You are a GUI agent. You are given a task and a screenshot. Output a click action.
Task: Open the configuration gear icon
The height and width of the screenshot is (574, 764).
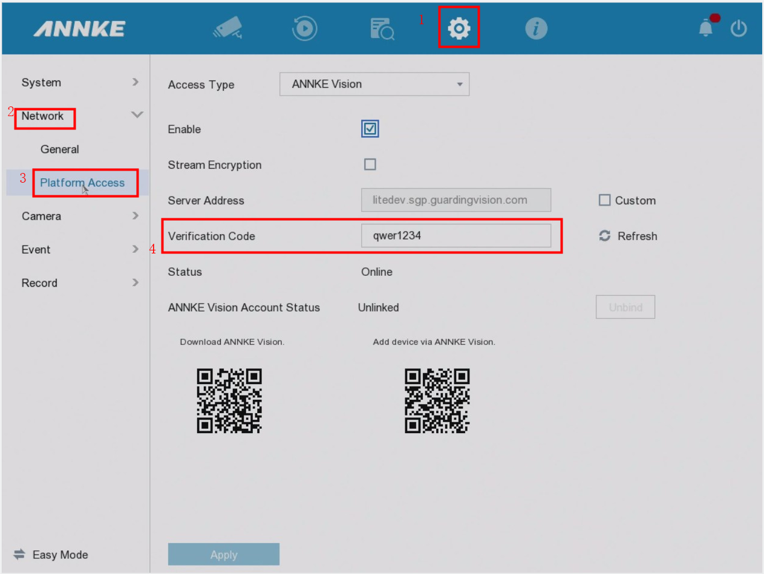459,28
